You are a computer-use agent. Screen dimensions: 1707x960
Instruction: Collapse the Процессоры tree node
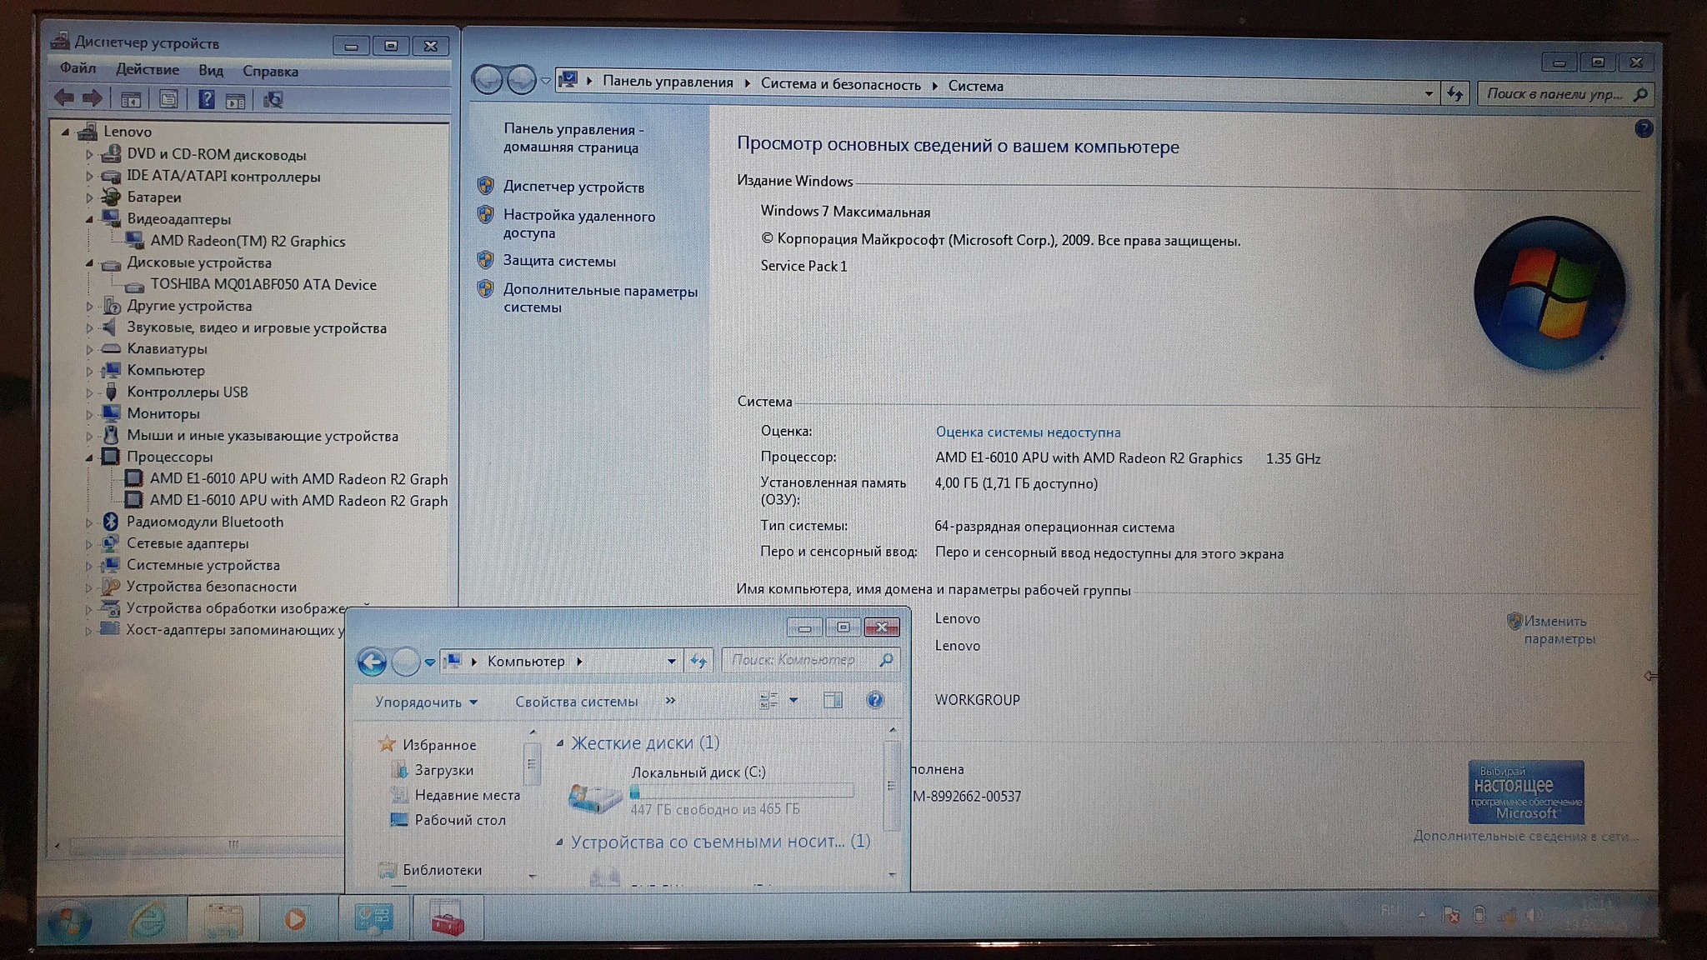point(89,457)
